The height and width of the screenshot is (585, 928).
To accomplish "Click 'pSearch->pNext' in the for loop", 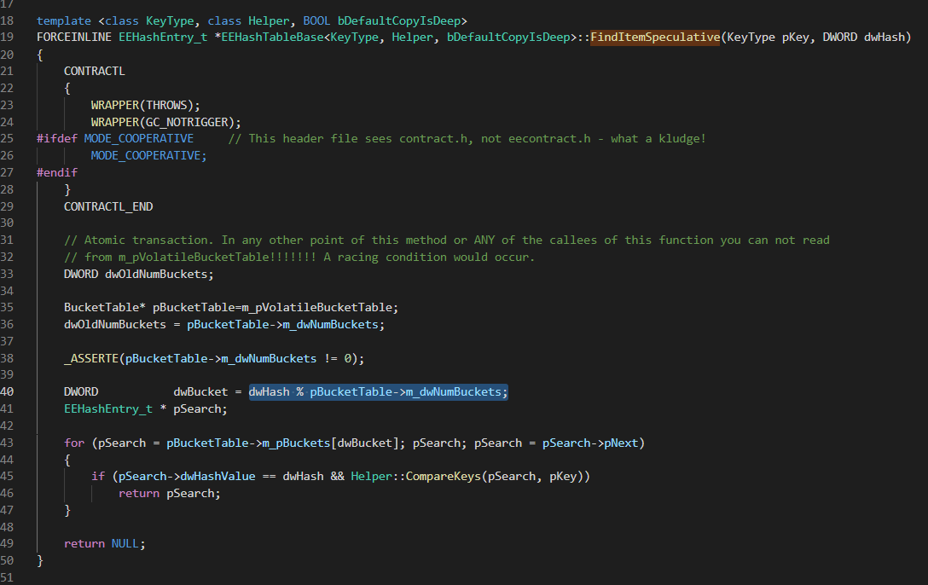I will 590,443.
